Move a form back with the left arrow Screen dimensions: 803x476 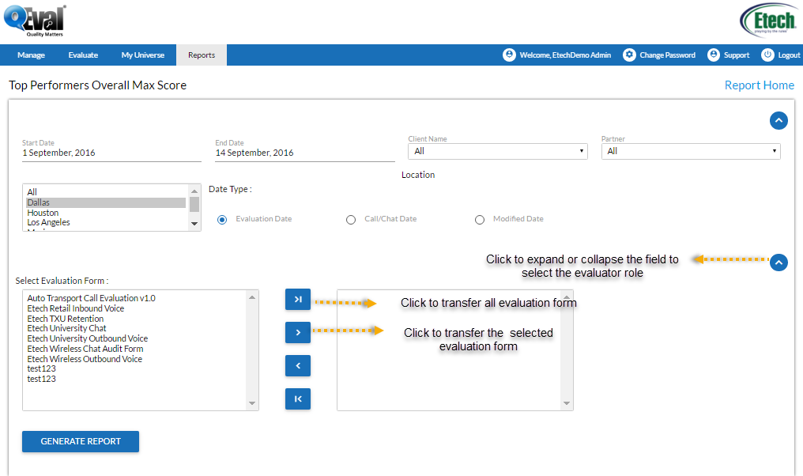(x=298, y=365)
